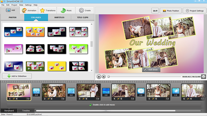Viewport: 207px width, 116px height.
Task: Select the pink heart collage template
Action: click(13, 49)
